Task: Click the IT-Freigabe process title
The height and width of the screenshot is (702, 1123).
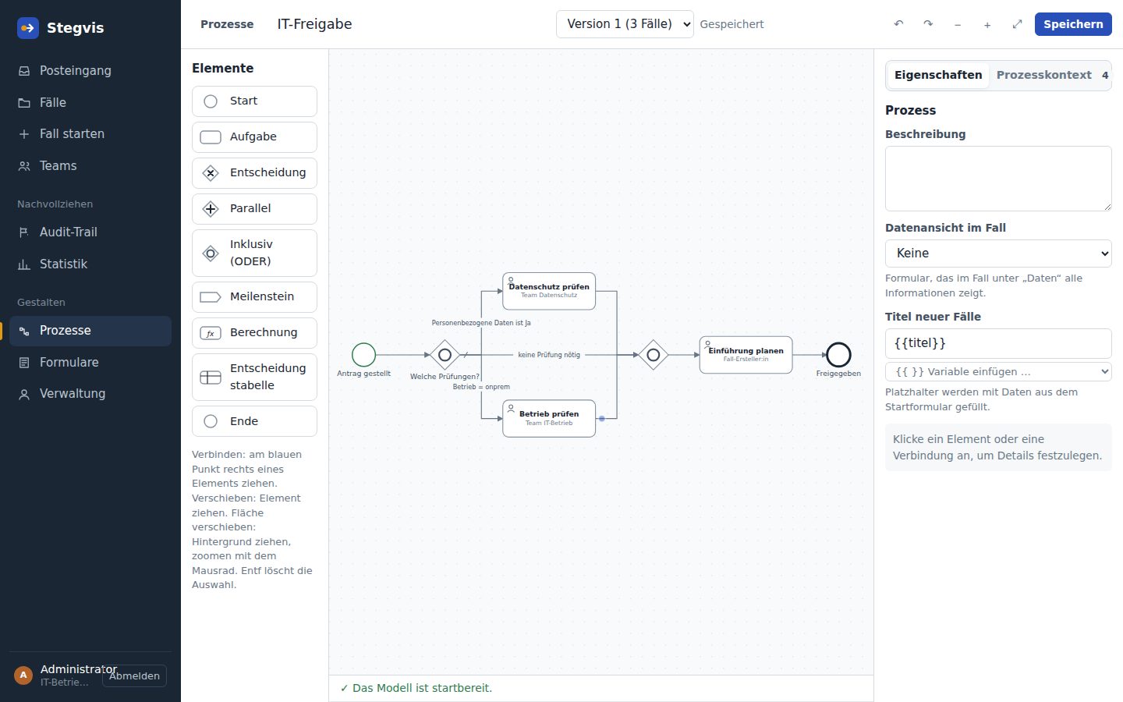Action: (314, 24)
